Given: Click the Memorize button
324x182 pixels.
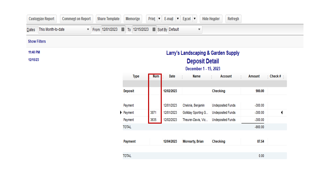Looking at the screenshot, I should [x=133, y=18].
